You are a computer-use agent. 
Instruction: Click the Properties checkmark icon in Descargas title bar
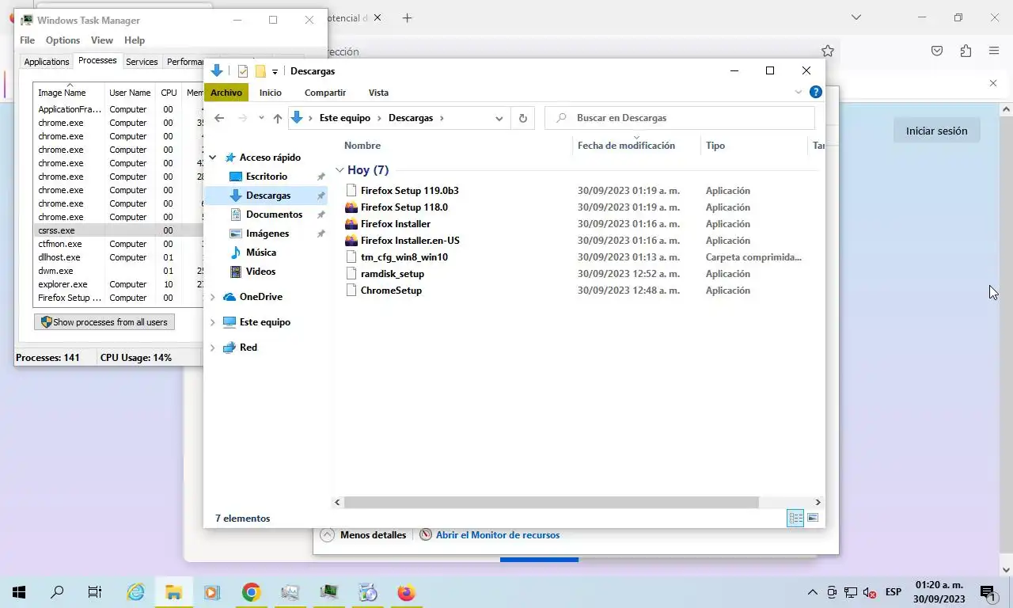[x=243, y=71]
